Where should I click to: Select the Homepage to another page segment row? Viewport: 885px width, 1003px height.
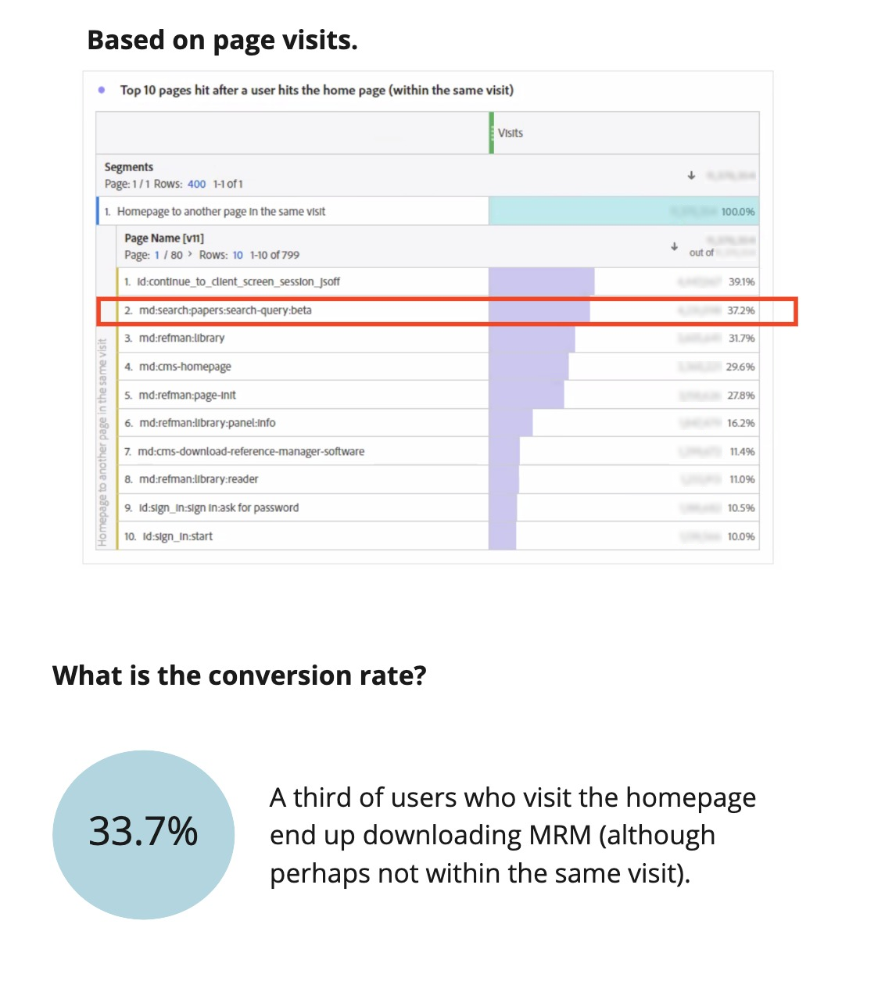coord(221,211)
